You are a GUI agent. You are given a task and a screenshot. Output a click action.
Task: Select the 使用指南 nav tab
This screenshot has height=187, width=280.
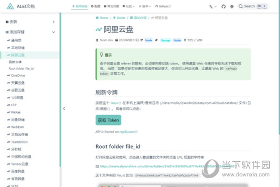(x=80, y=6)
